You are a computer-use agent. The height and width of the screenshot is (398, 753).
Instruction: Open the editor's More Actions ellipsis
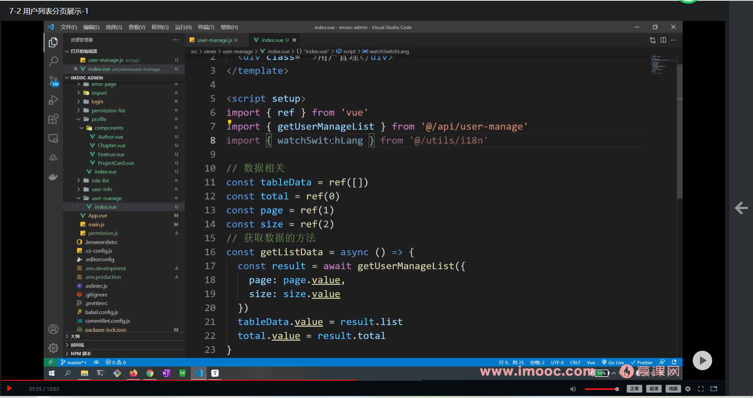click(x=673, y=40)
